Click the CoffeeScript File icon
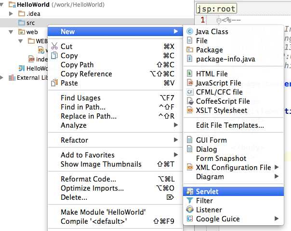This screenshot has height=231, width=291. (190, 101)
